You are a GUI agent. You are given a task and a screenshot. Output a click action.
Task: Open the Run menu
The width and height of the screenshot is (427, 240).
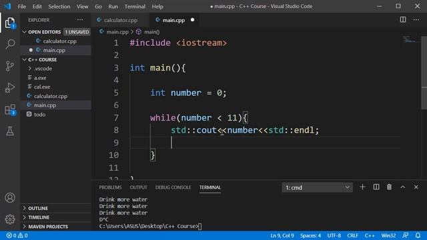113,6
